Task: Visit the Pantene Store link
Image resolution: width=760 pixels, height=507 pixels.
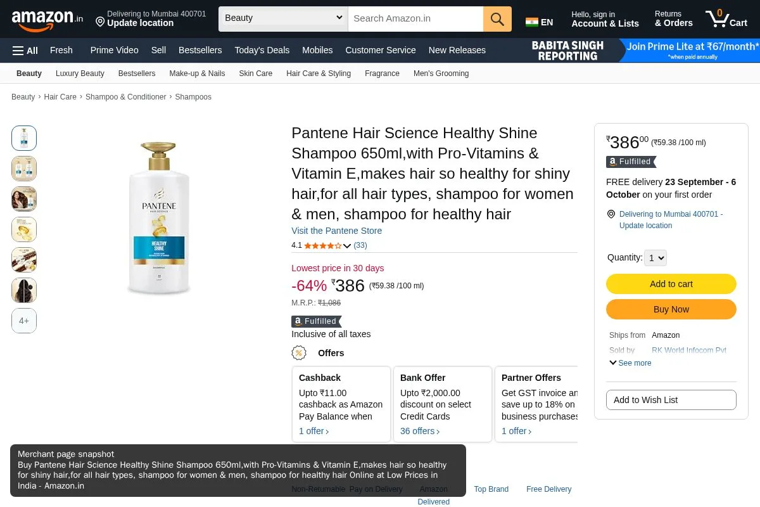Action: coord(336,231)
